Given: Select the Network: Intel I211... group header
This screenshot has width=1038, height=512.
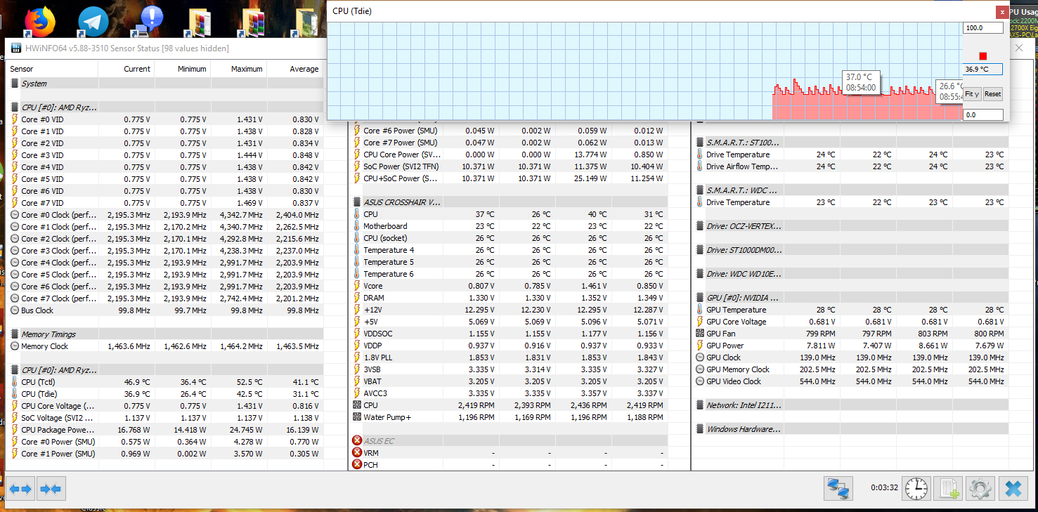Looking at the screenshot, I should (x=850, y=405).
